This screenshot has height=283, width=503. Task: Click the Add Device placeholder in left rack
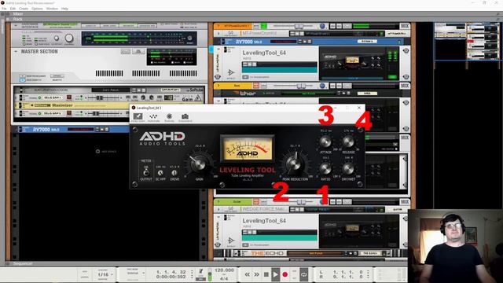[x=106, y=151]
